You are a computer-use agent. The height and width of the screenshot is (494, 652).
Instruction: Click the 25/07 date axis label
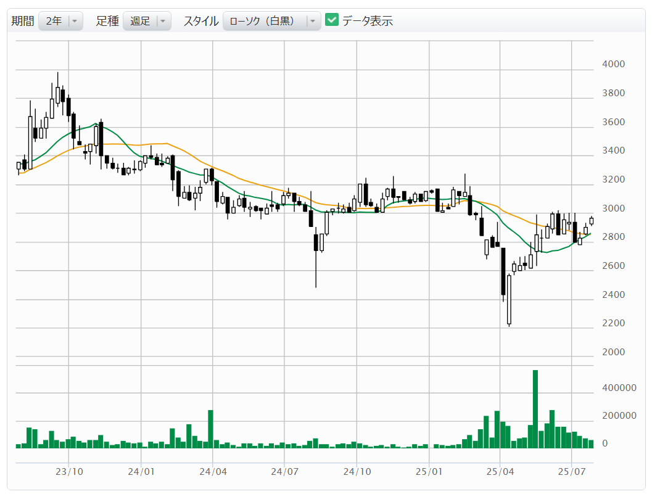(572, 472)
